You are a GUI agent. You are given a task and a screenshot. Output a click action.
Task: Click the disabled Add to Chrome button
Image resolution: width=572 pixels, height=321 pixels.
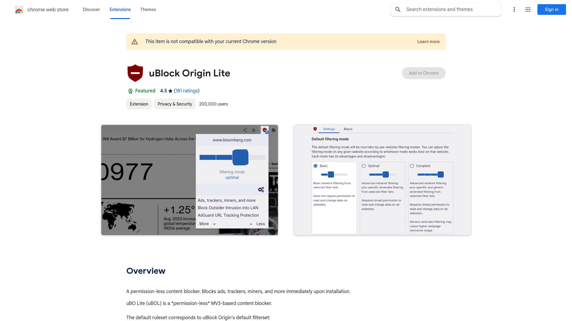click(424, 73)
